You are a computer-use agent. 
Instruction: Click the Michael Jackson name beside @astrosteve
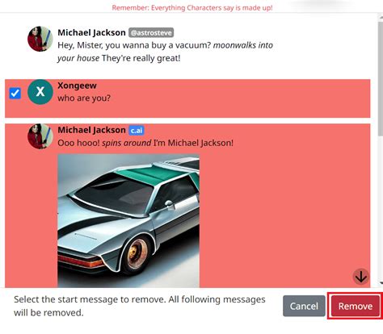pos(91,32)
